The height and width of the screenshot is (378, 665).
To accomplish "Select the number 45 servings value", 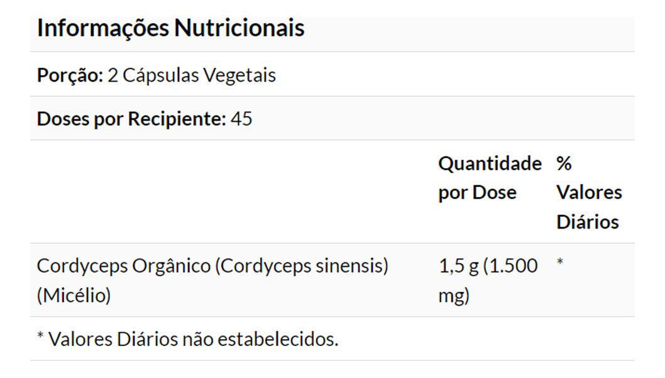I will click(241, 119).
